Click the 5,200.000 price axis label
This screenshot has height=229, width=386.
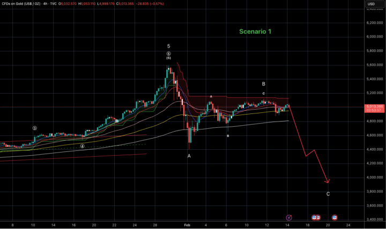point(374,93)
